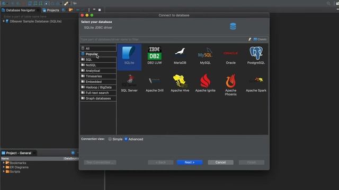Image resolution: width=339 pixels, height=190 pixels.
Task: Open the Analytical category
Action: 98,71
